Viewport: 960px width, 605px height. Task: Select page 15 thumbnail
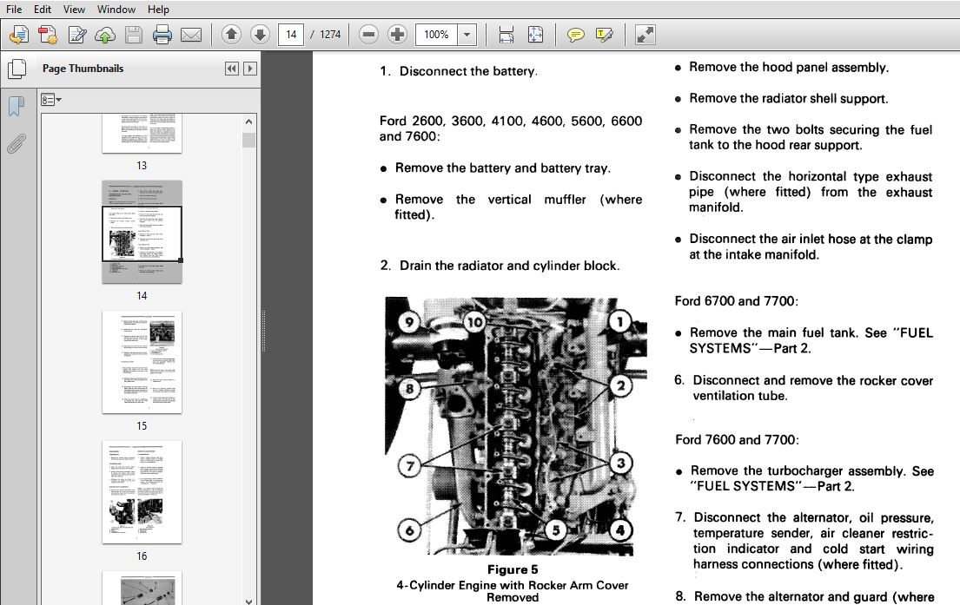click(x=142, y=362)
